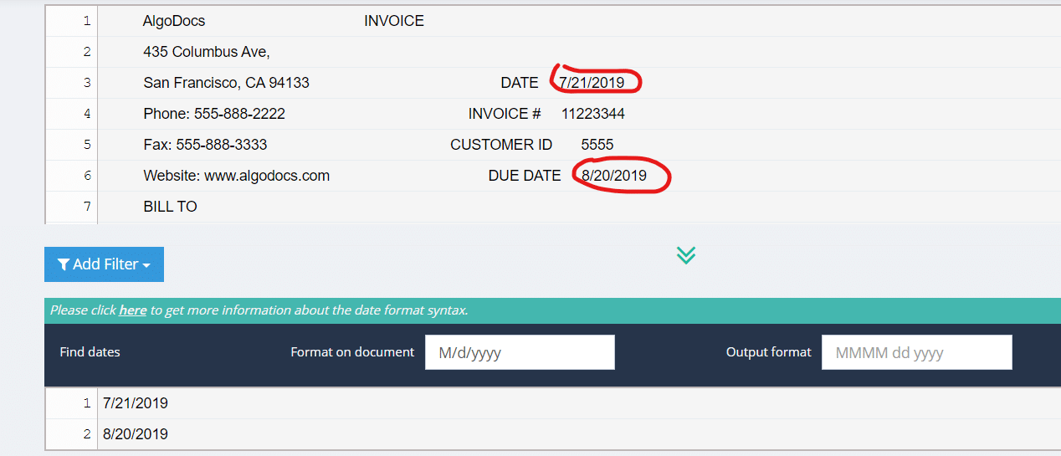This screenshot has width=1061, height=456.
Task: Click the INVOICE heading text
Action: pyautogui.click(x=394, y=21)
